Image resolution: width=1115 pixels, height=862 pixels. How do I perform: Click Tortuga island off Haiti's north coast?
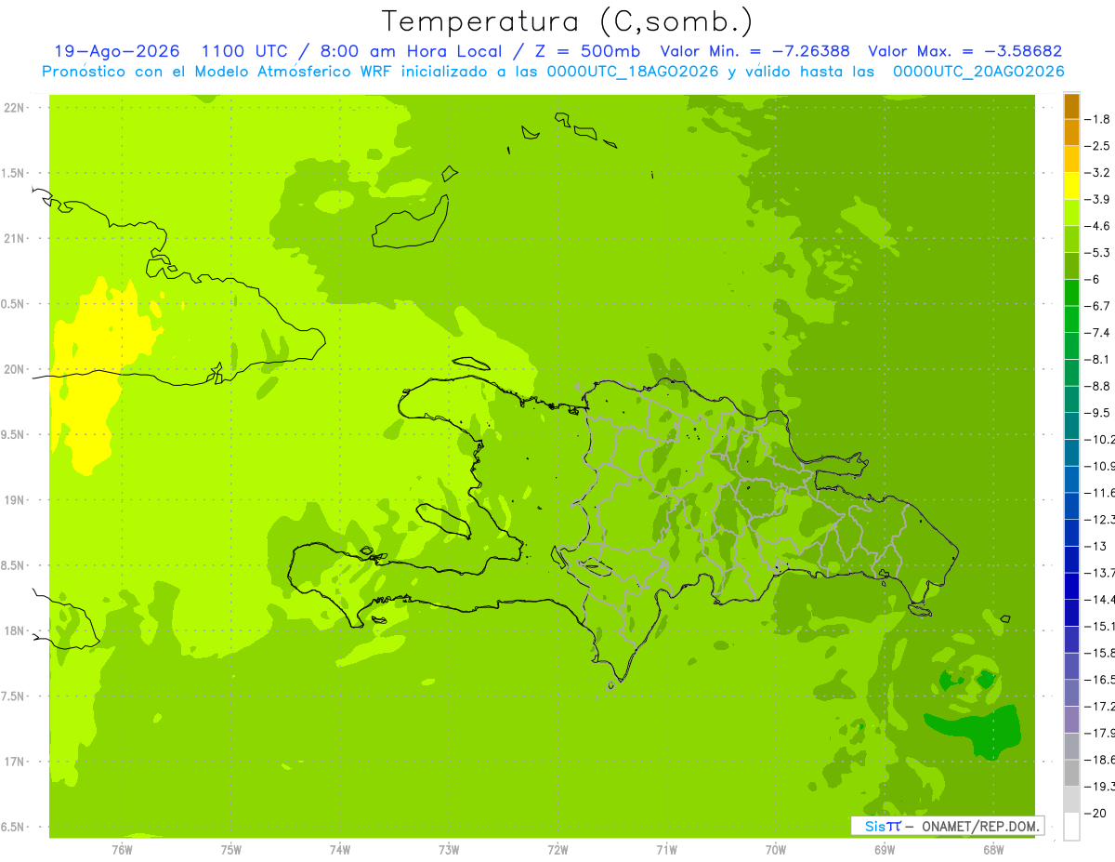[470, 364]
